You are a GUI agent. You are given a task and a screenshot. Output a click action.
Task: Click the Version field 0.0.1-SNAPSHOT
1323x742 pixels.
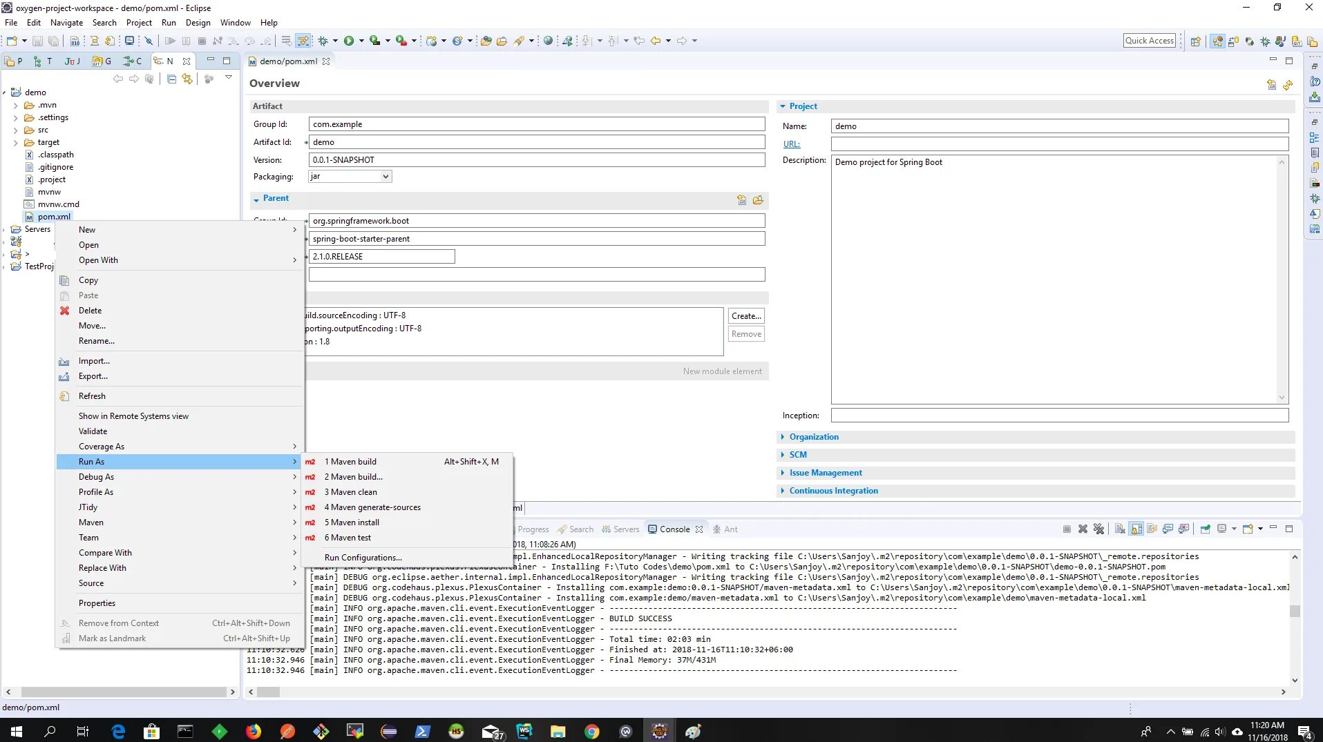coord(537,160)
